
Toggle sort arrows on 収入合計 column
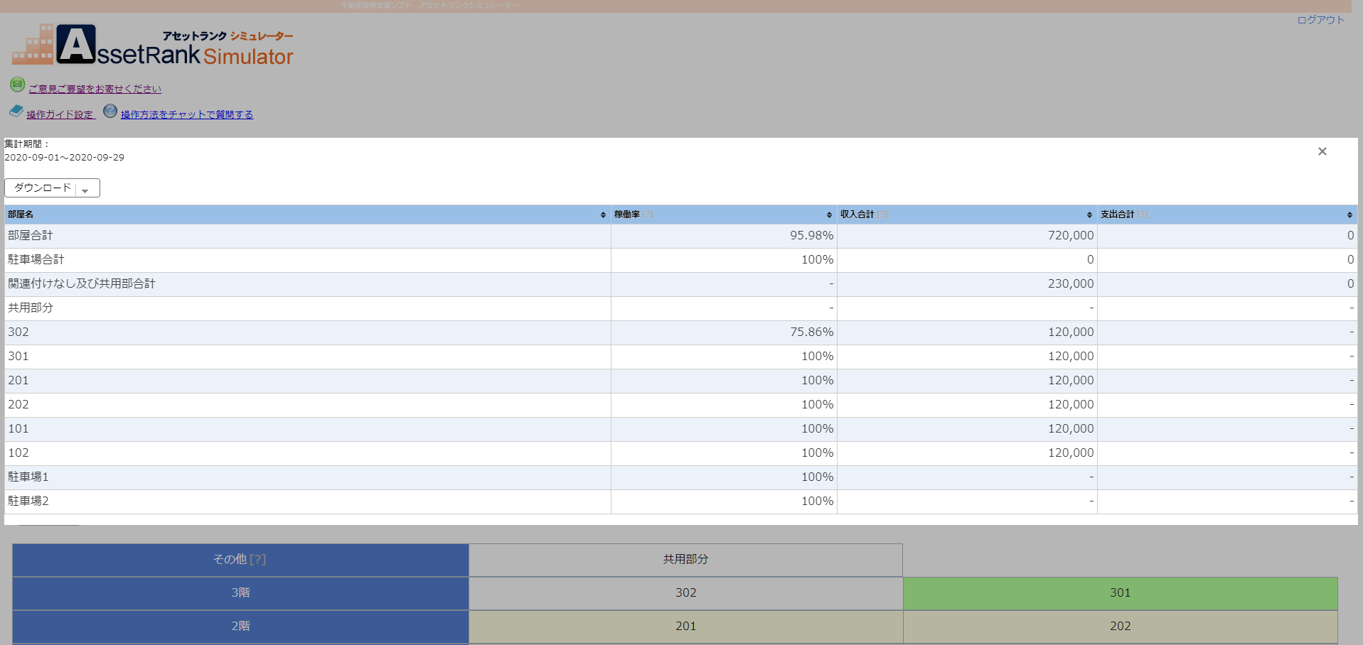point(1089,215)
